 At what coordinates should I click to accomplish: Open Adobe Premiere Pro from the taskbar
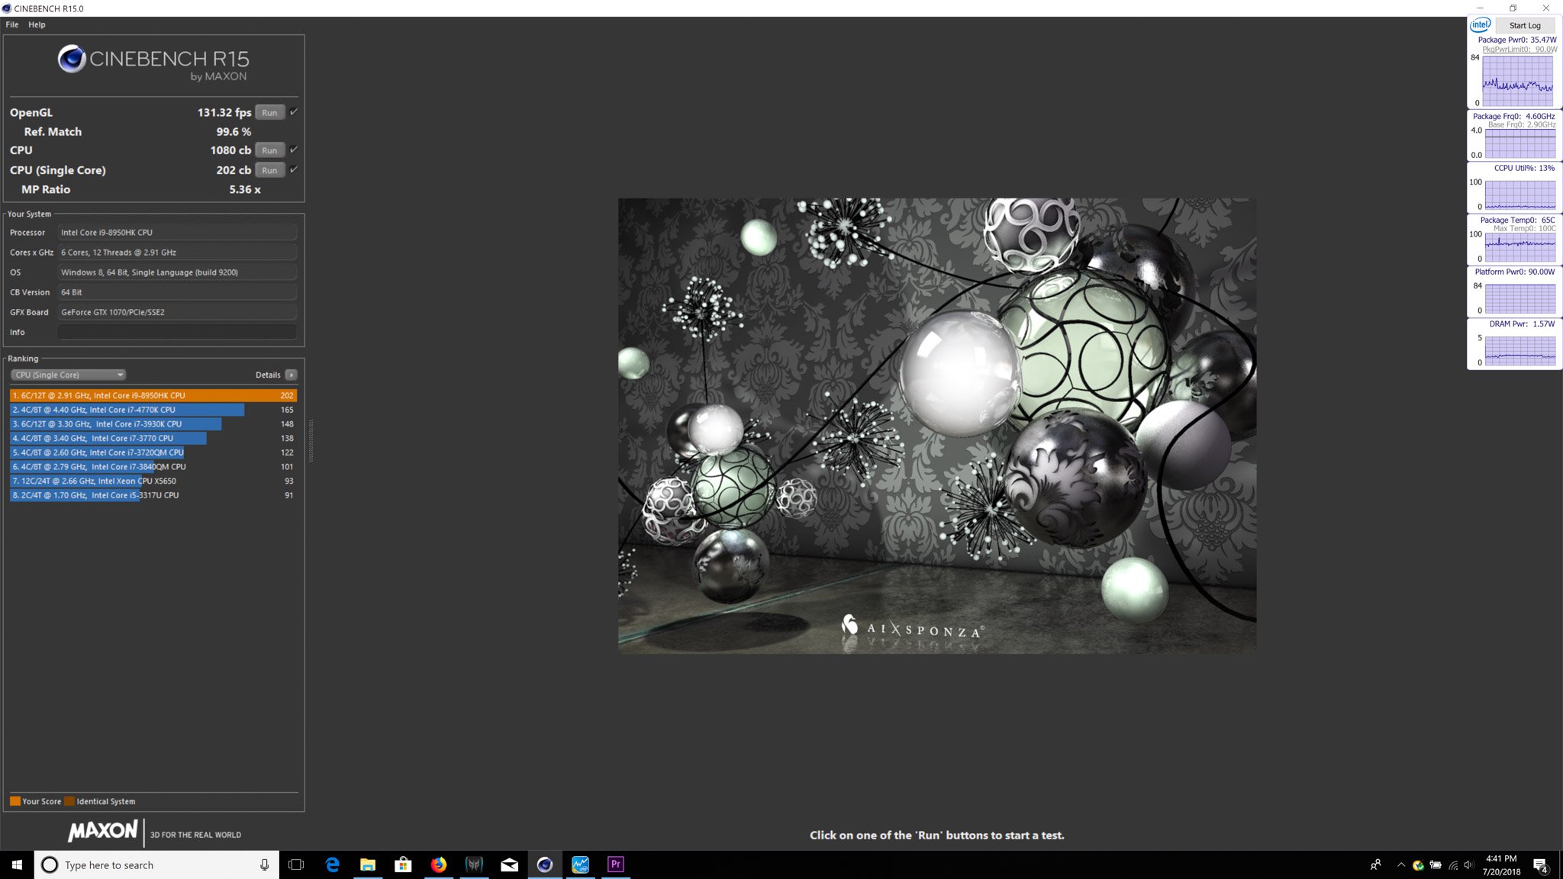click(x=615, y=865)
